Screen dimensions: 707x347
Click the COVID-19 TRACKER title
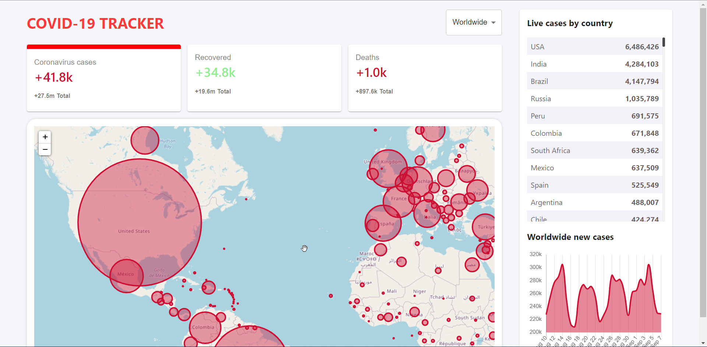(x=95, y=24)
